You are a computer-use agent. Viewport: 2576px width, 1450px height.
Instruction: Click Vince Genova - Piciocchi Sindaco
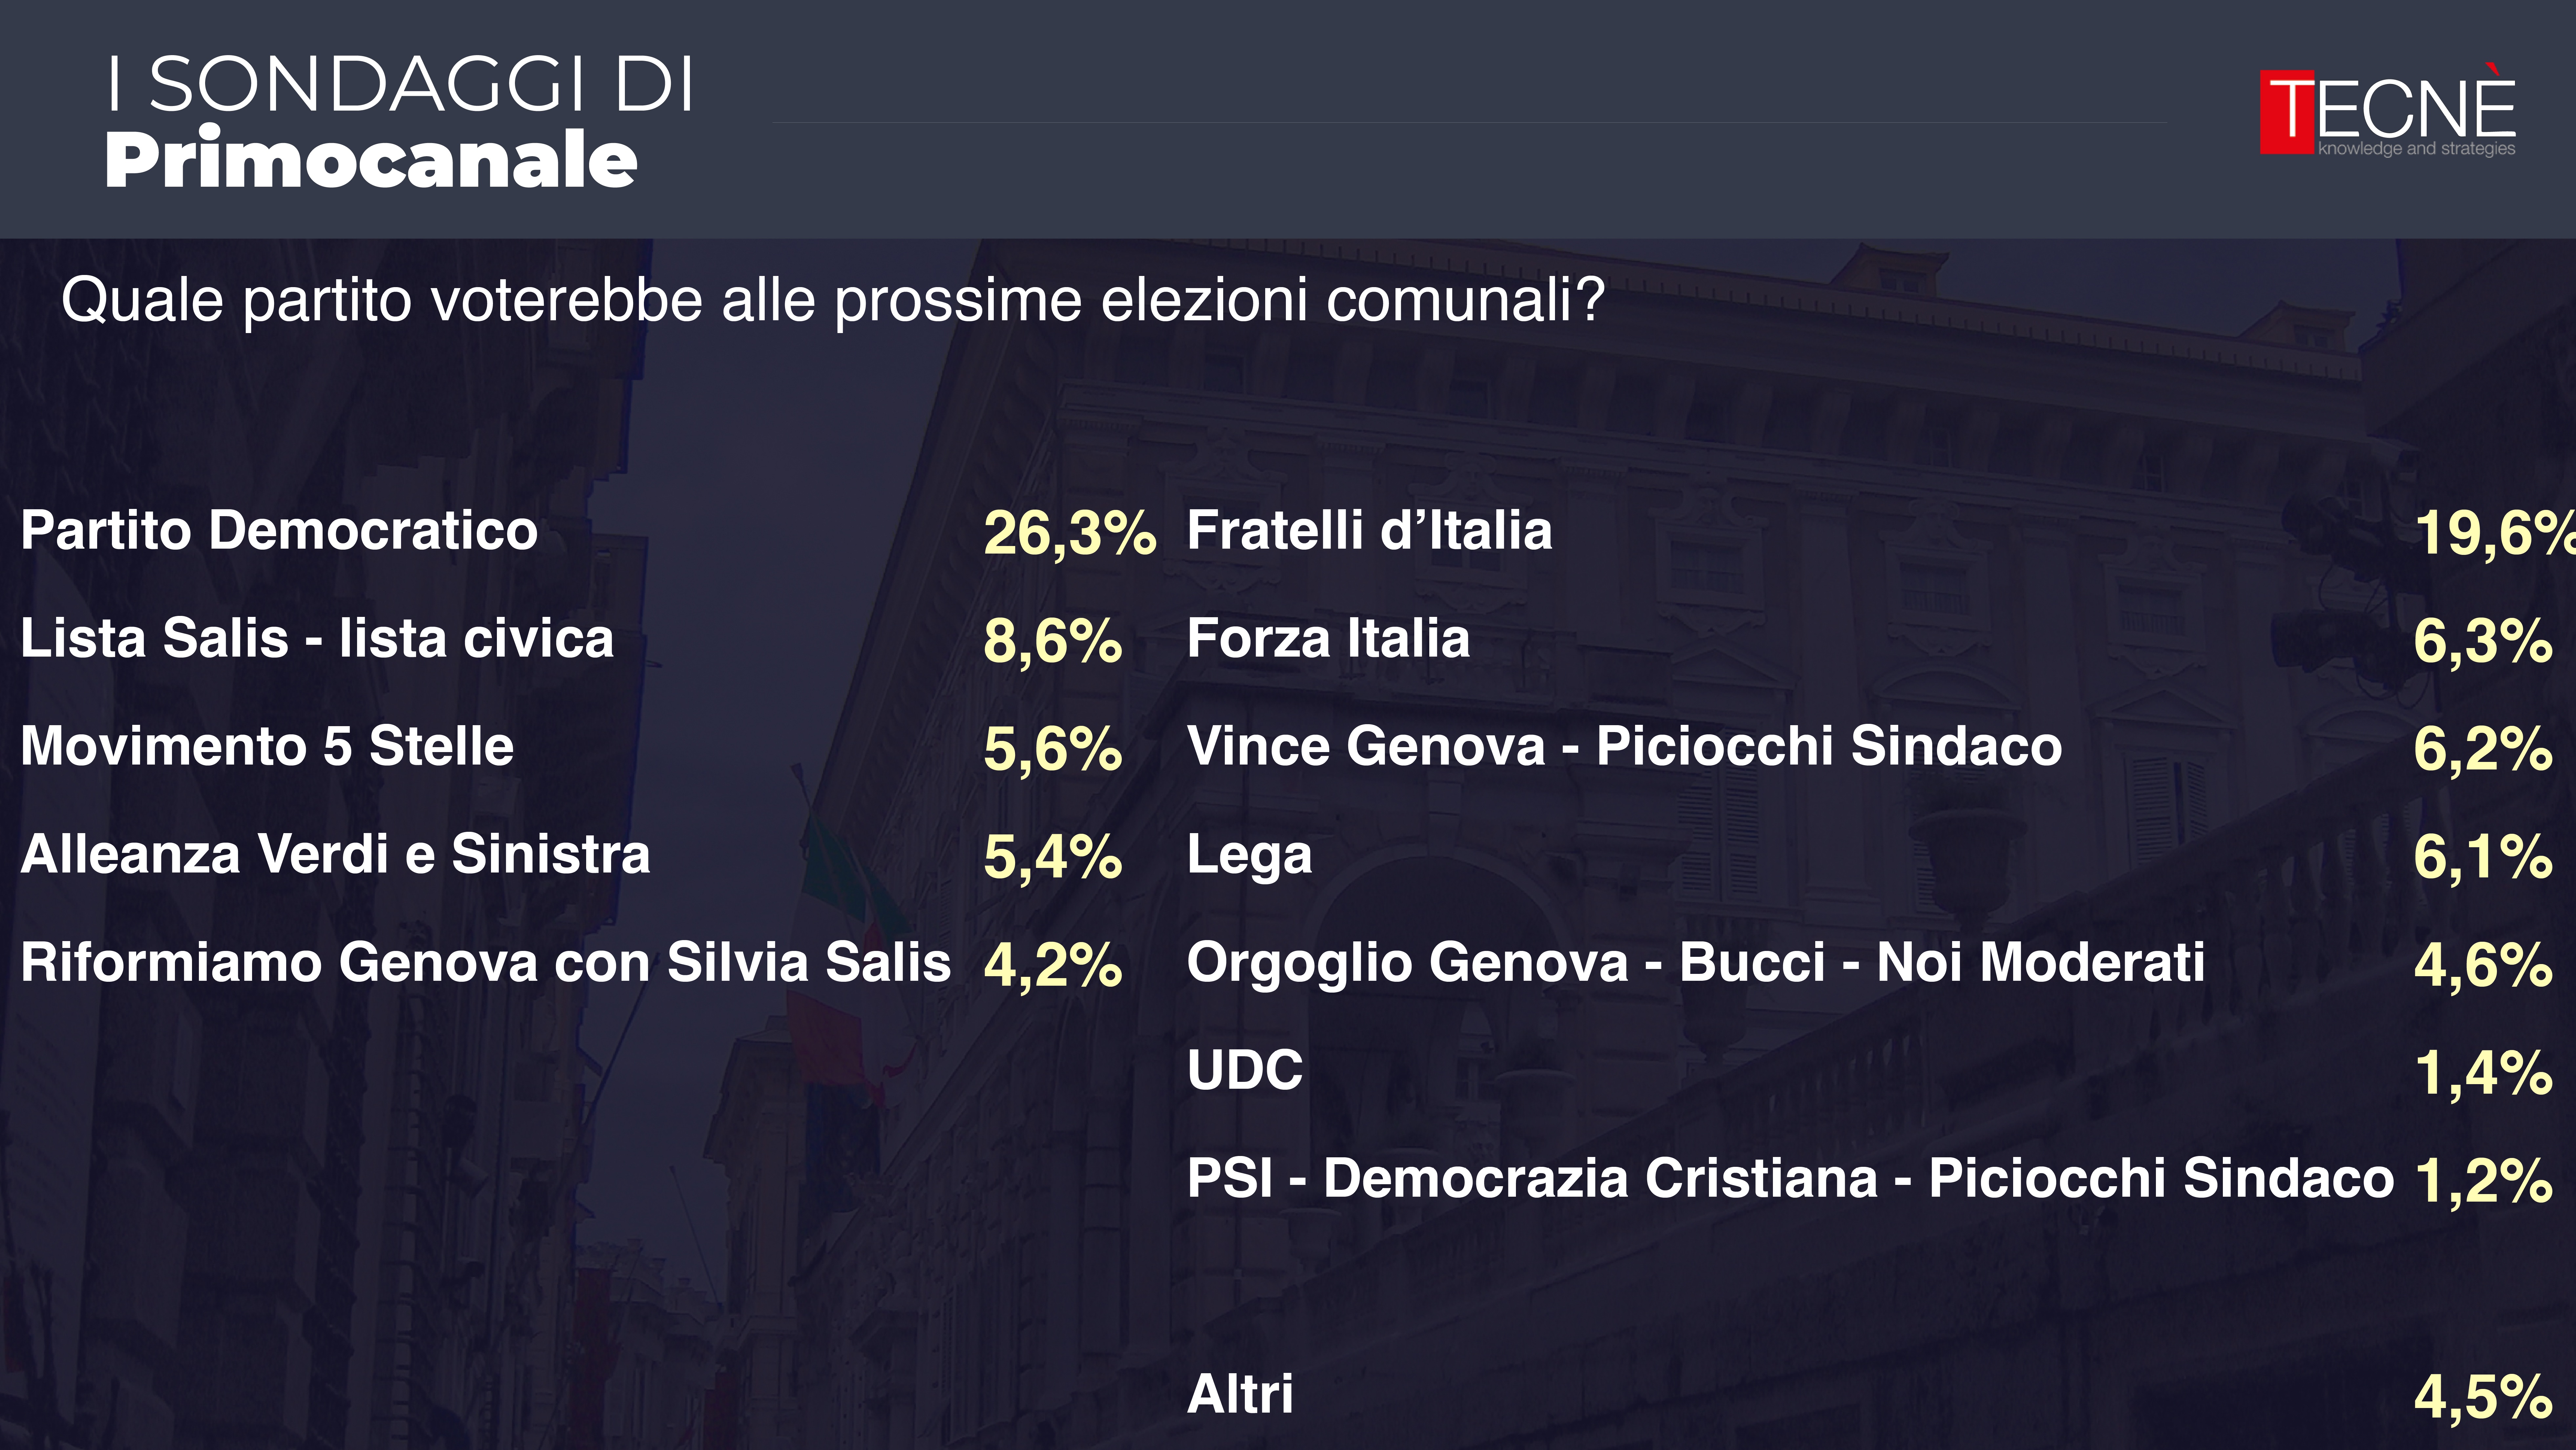click(1624, 746)
